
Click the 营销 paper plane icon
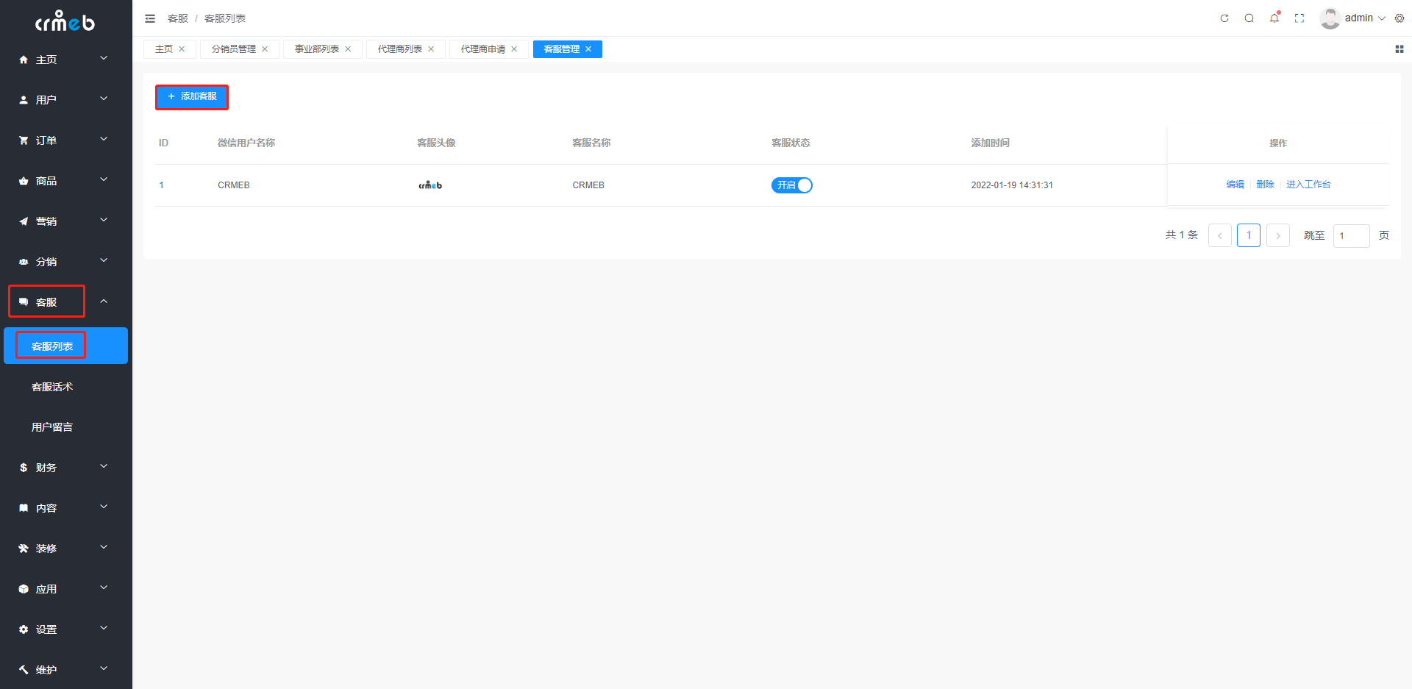coord(24,221)
